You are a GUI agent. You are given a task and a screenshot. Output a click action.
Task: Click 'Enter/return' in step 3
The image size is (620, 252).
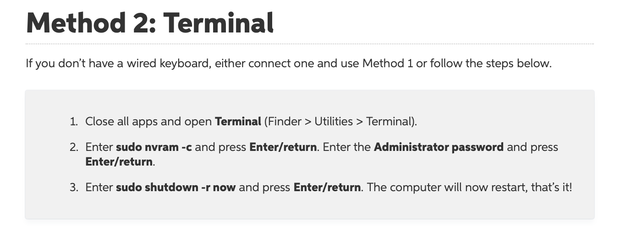[327, 188]
